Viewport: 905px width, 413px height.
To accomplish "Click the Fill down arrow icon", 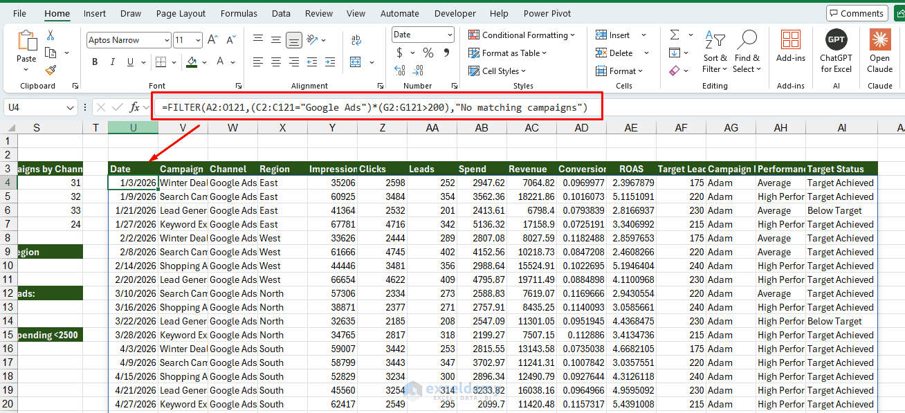I will (674, 53).
